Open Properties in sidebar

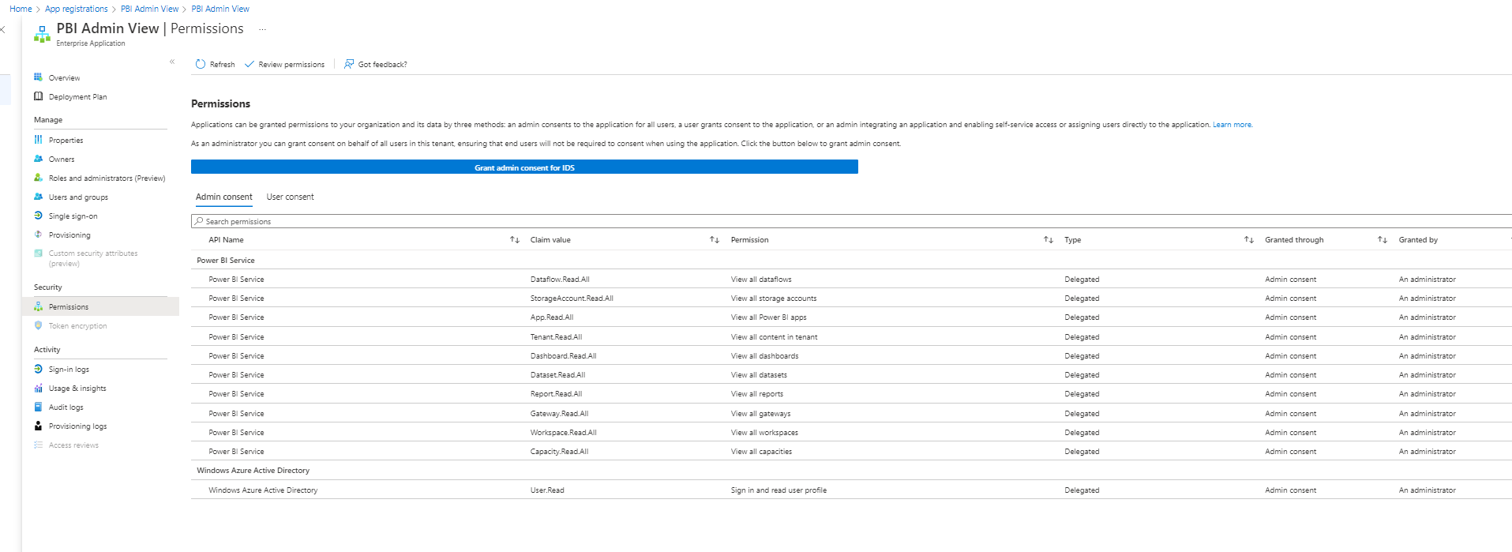pos(66,141)
